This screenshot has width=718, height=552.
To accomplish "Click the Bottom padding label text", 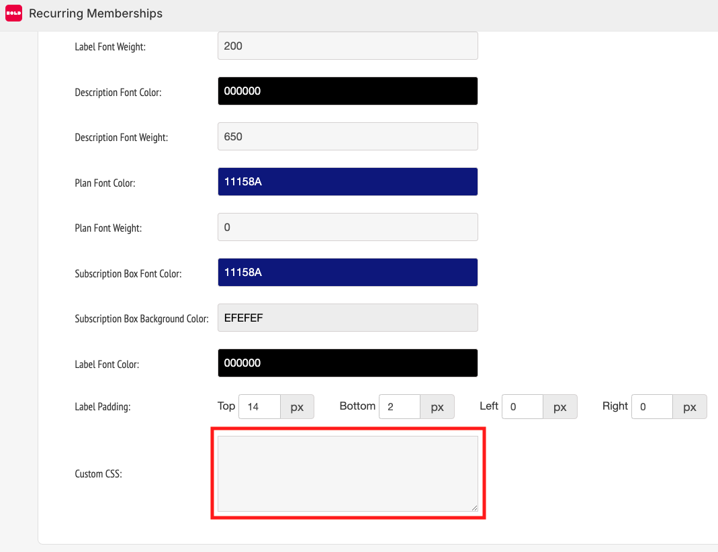I will 357,406.
